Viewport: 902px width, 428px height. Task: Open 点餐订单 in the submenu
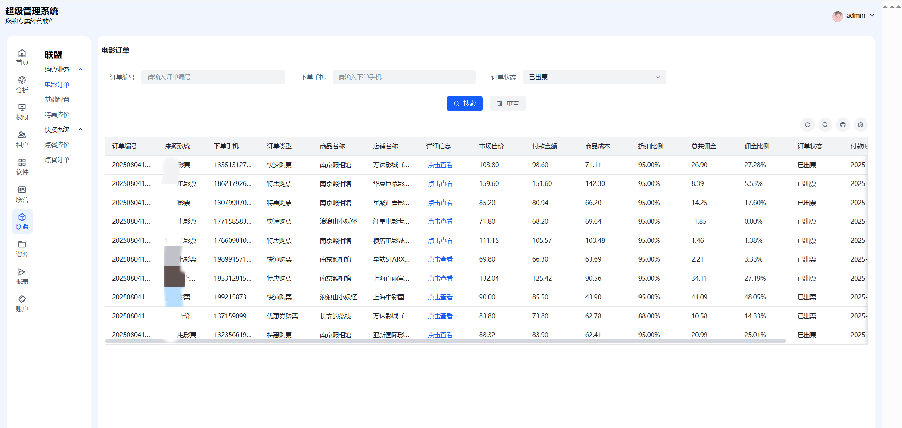[x=57, y=160]
